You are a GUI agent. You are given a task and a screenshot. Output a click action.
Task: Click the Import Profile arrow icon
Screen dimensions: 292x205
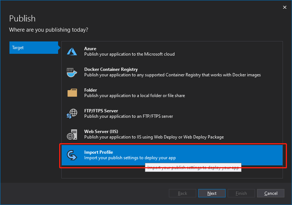72,155
